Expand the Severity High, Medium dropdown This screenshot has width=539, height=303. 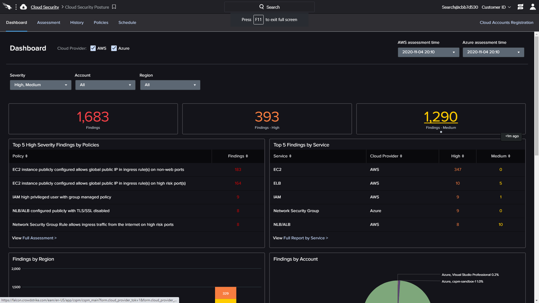coord(41,85)
